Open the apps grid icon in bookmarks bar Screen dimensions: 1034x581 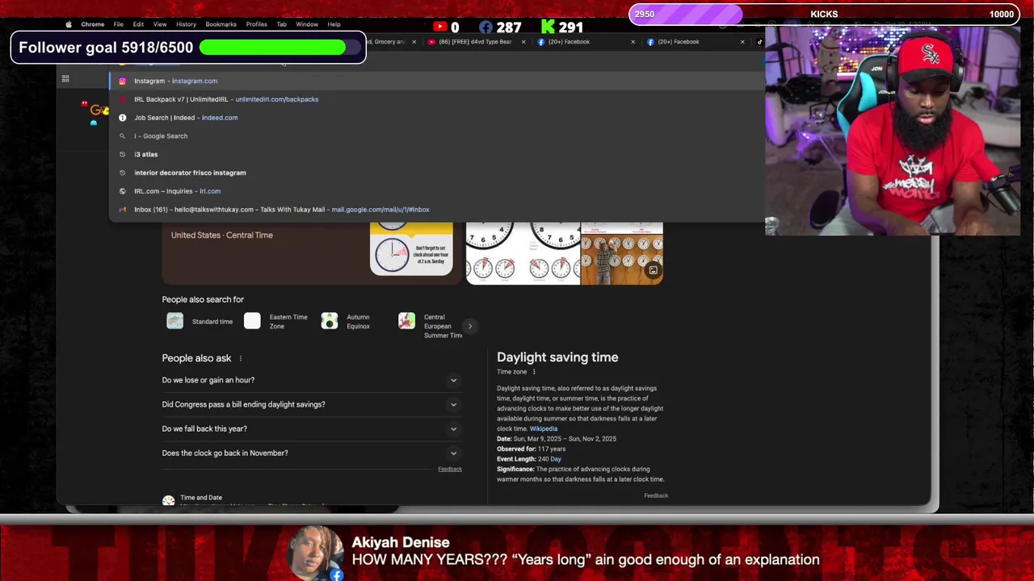[x=65, y=78]
